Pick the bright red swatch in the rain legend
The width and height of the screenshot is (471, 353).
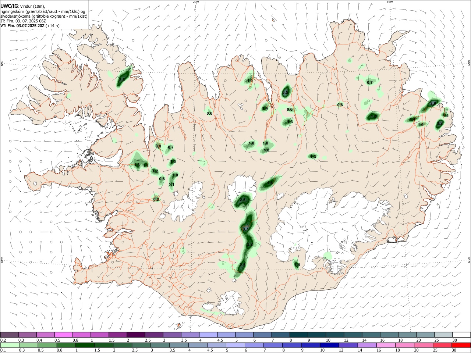click(461, 345)
